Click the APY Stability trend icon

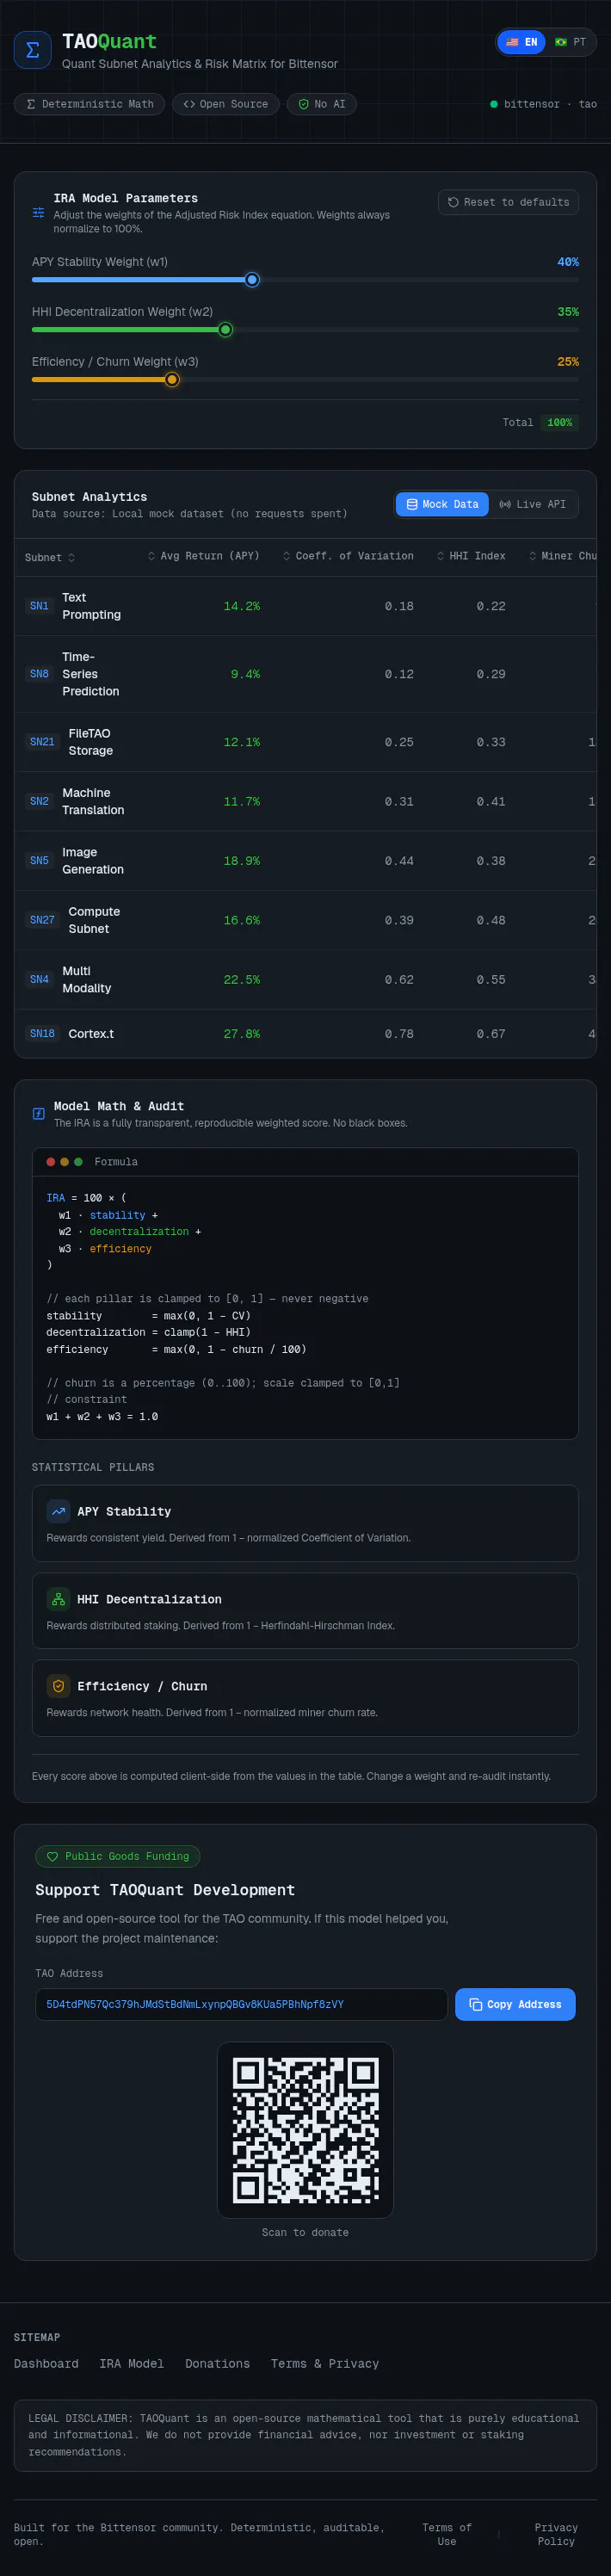point(58,1511)
